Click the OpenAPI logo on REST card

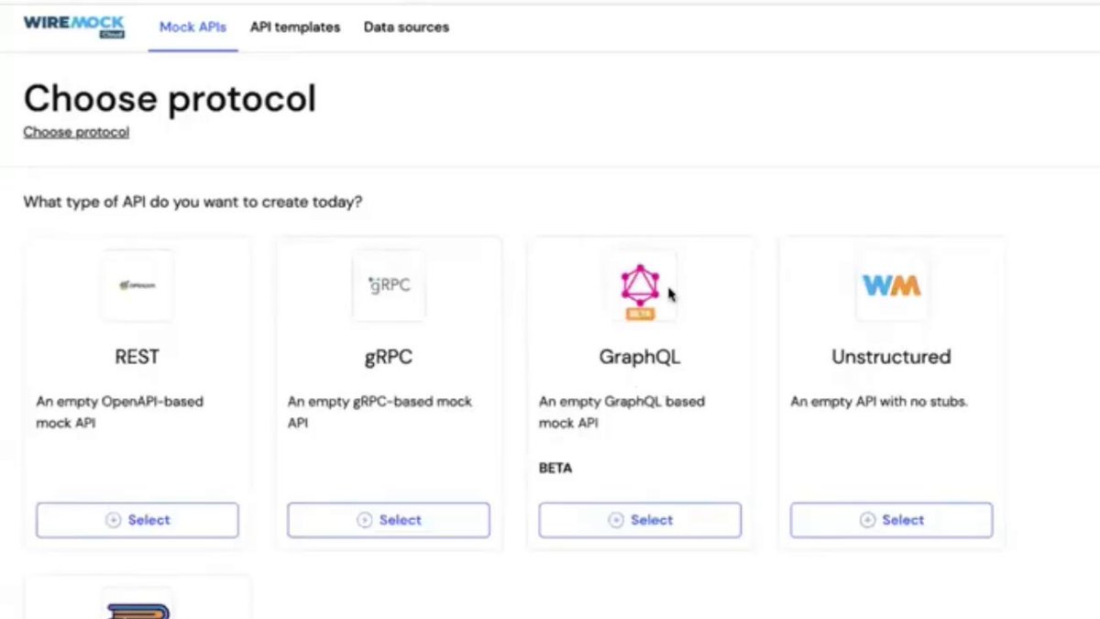[137, 285]
